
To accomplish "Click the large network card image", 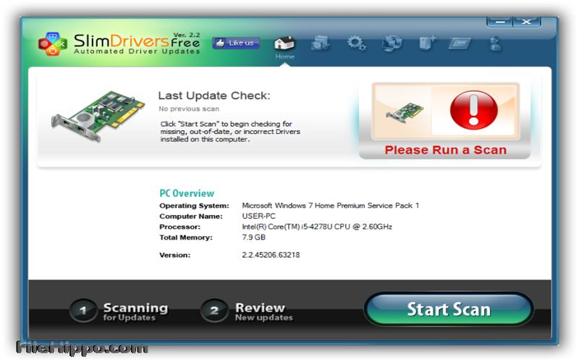I will coord(98,116).
